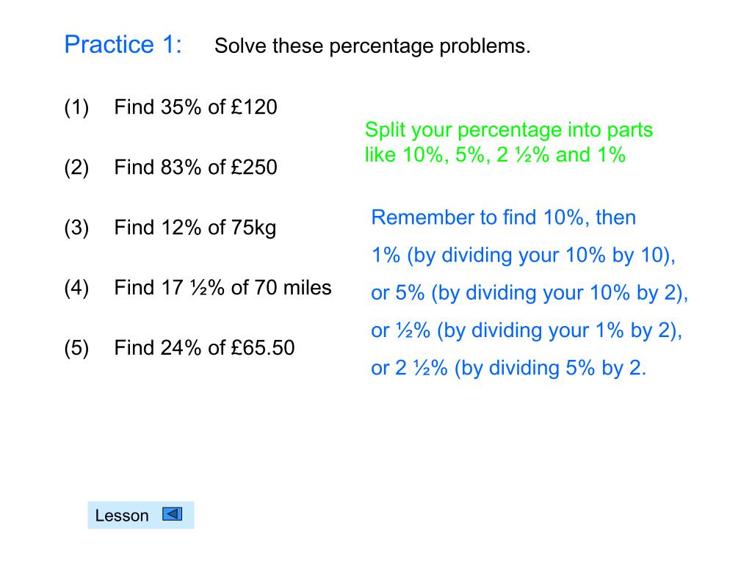
Task: Click the 1% dividing by 10 line
Action: pos(524,256)
